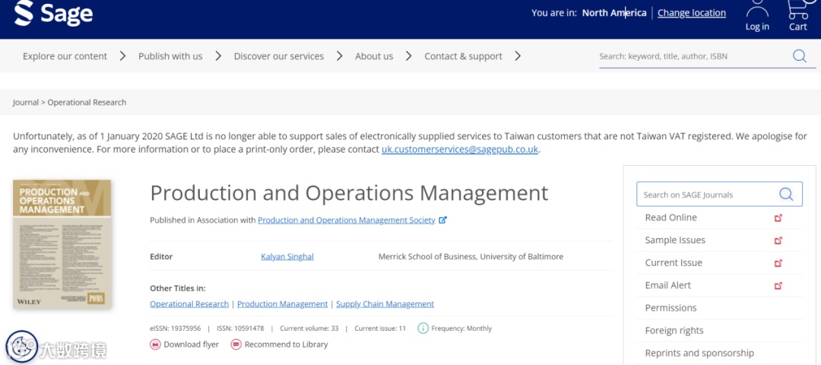This screenshot has width=821, height=365.
Task: Open Contact & support menu
Action: [x=463, y=56]
